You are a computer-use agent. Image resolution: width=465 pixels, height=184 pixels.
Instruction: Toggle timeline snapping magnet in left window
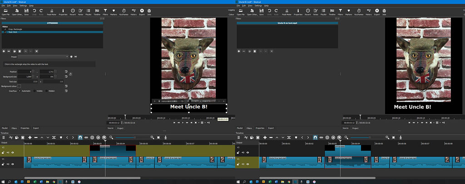(80, 137)
